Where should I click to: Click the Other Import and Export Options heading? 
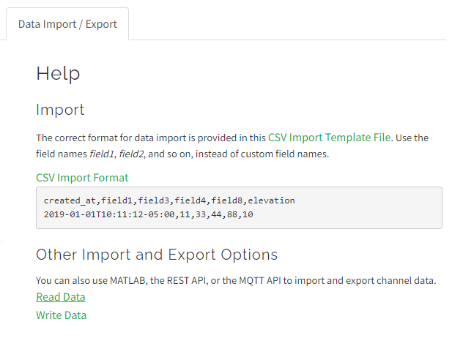157,255
